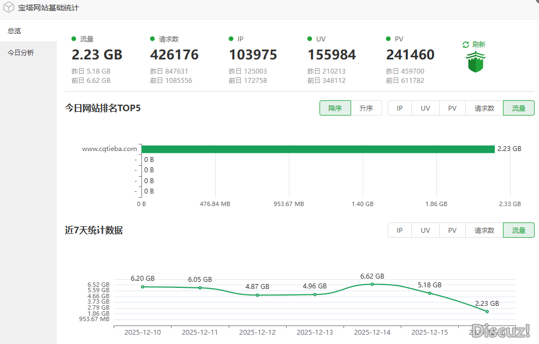Click the green circular arrows refresh icon
The image size is (539, 344).
[x=466, y=45]
